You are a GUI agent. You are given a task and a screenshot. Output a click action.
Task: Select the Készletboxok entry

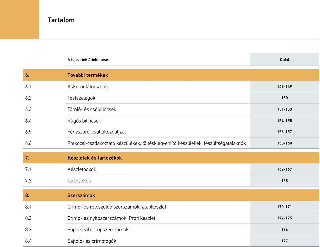click(82, 169)
